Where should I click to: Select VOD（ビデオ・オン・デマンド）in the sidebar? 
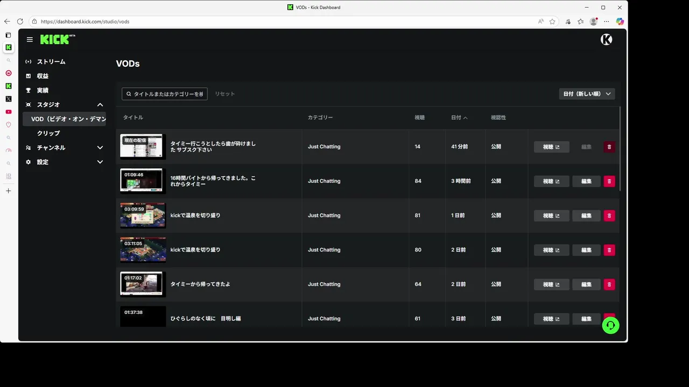tap(65, 119)
